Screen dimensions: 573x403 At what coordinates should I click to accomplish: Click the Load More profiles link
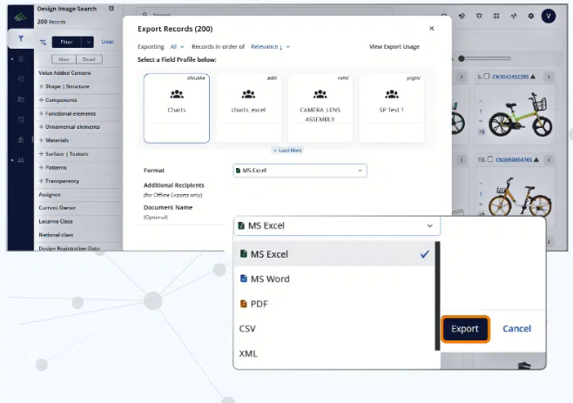[x=286, y=151]
